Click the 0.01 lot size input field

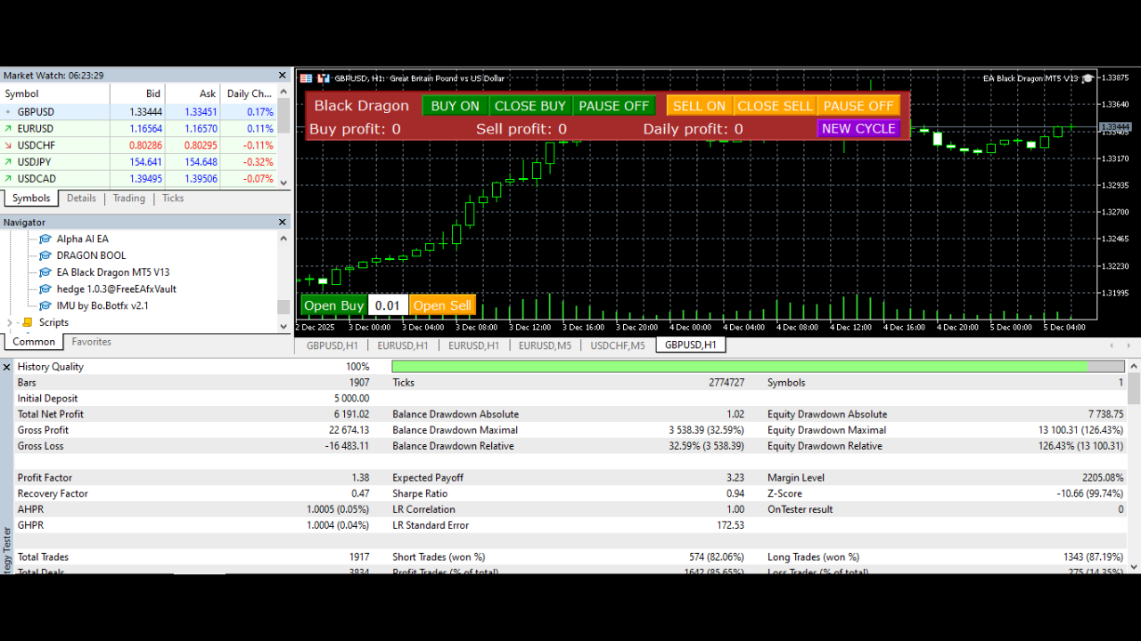pyautogui.click(x=388, y=304)
